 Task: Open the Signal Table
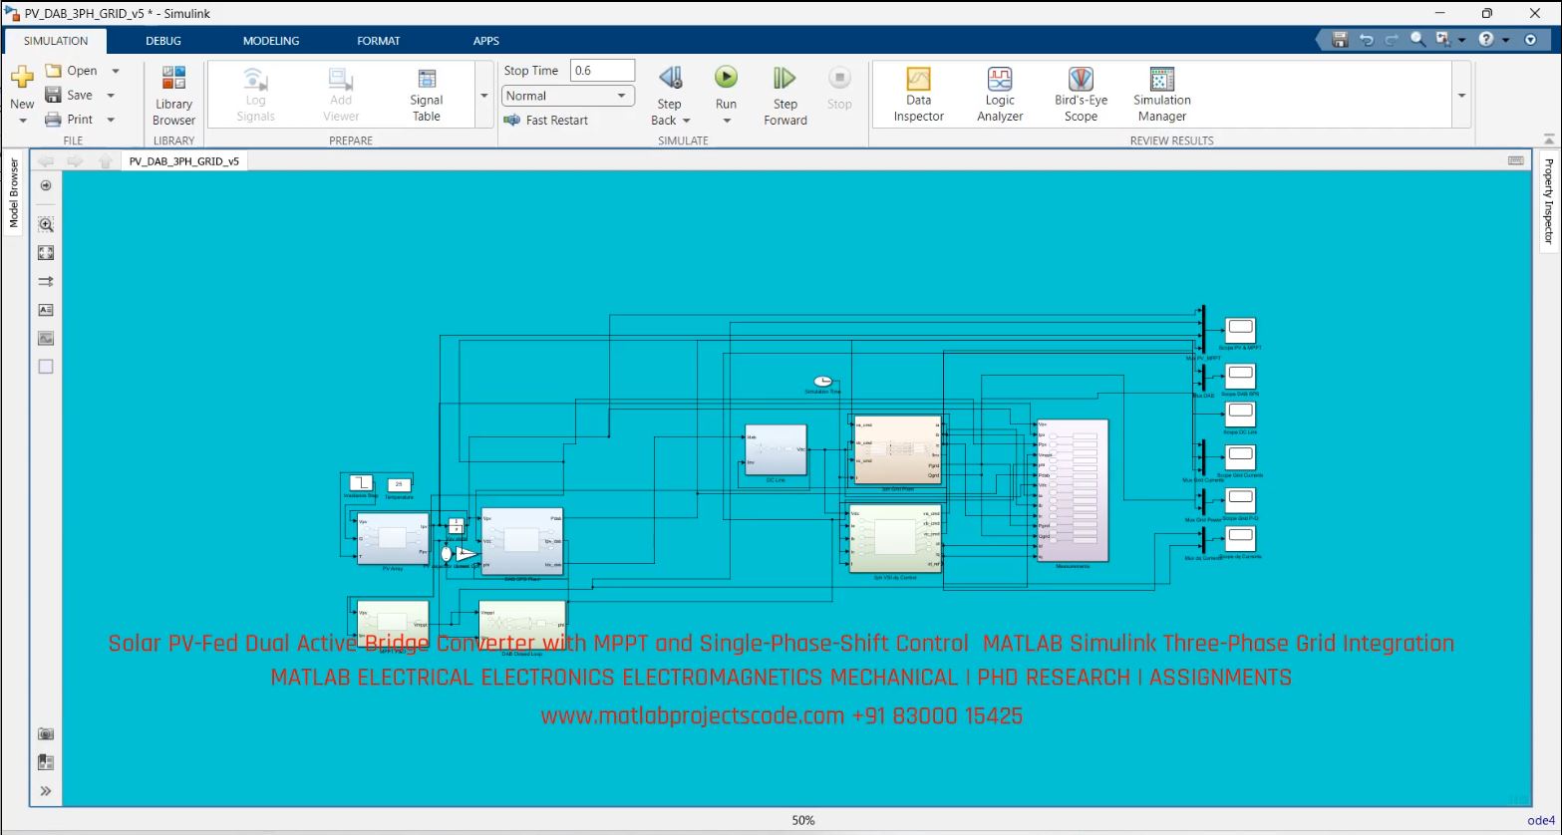[x=427, y=95]
